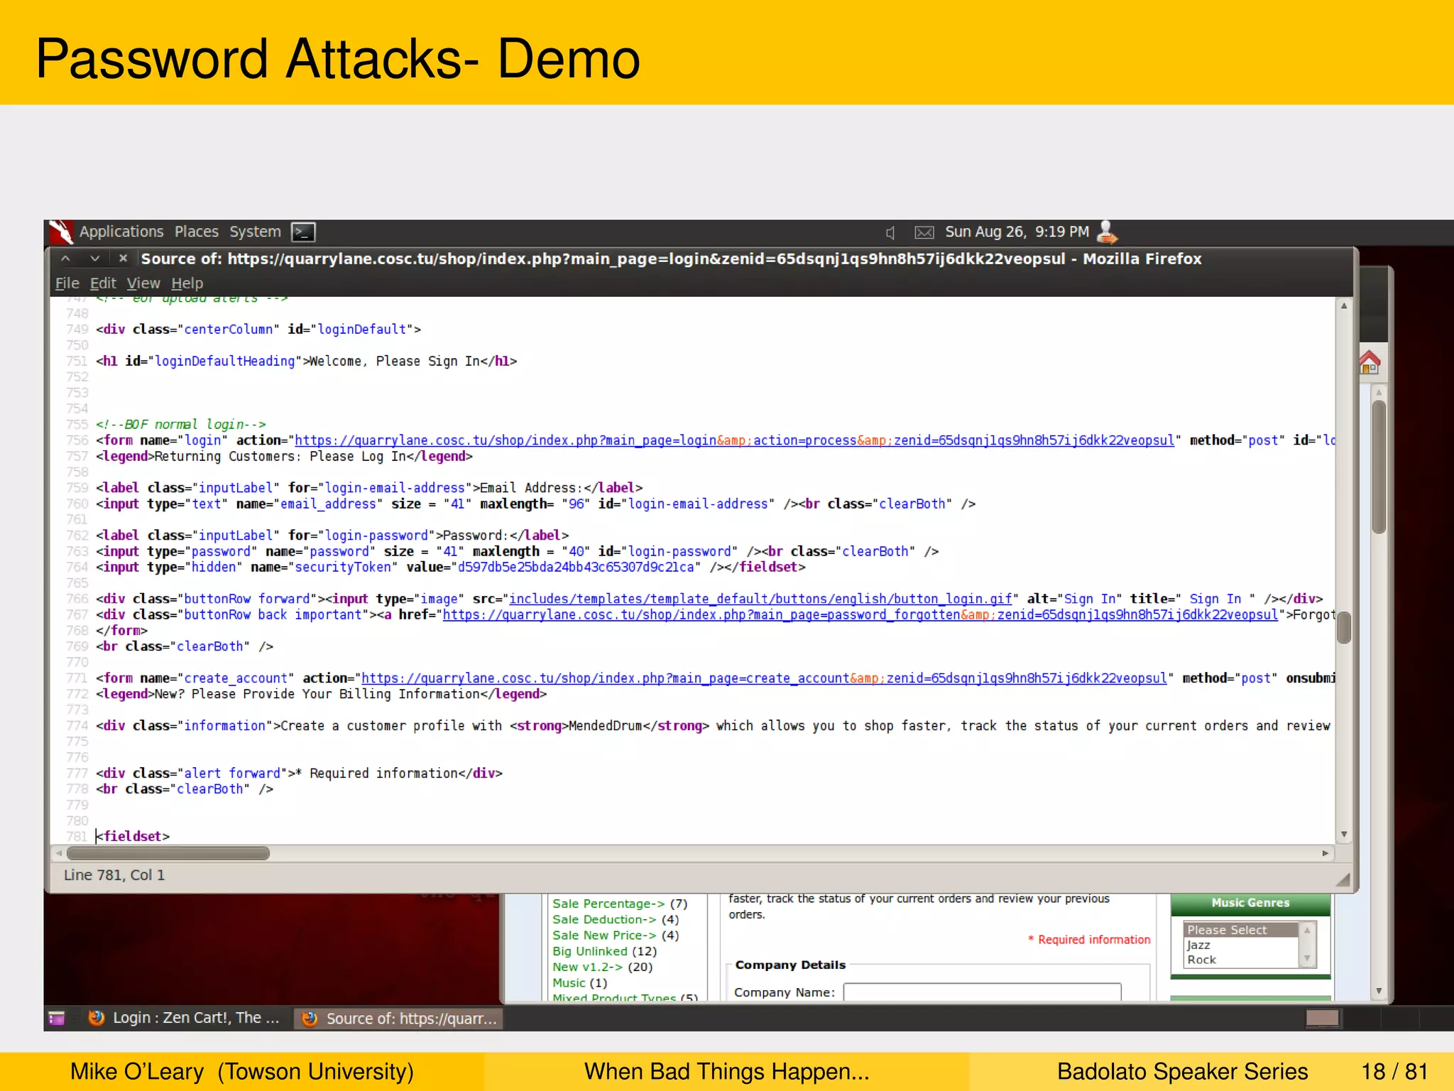Click the source view vertical scrollbar thumb

tap(1344, 628)
